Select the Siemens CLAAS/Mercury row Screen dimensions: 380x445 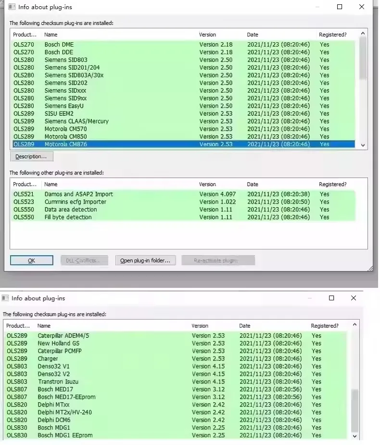click(184, 121)
